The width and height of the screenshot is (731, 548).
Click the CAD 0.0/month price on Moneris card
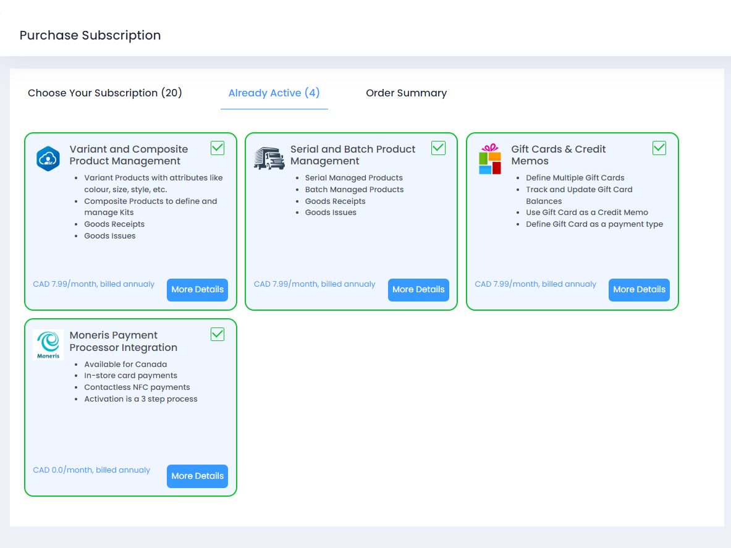tap(91, 470)
